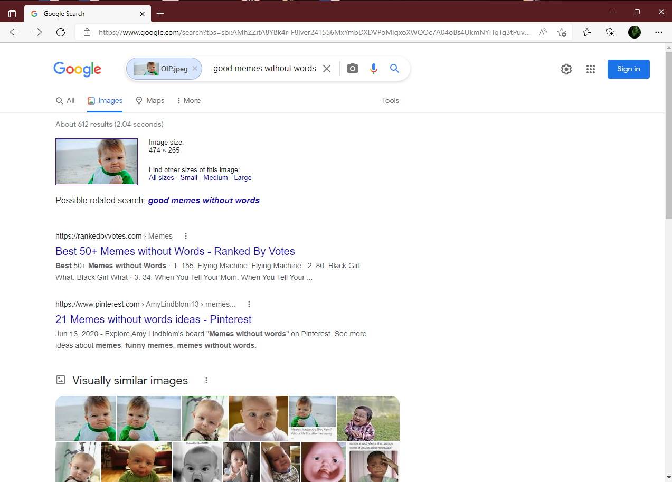Open the success kid thumbnail image
Image resolution: width=672 pixels, height=482 pixels.
97,162
